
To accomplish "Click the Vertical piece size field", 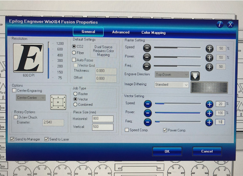I will pyautogui.click(x=103, y=127).
